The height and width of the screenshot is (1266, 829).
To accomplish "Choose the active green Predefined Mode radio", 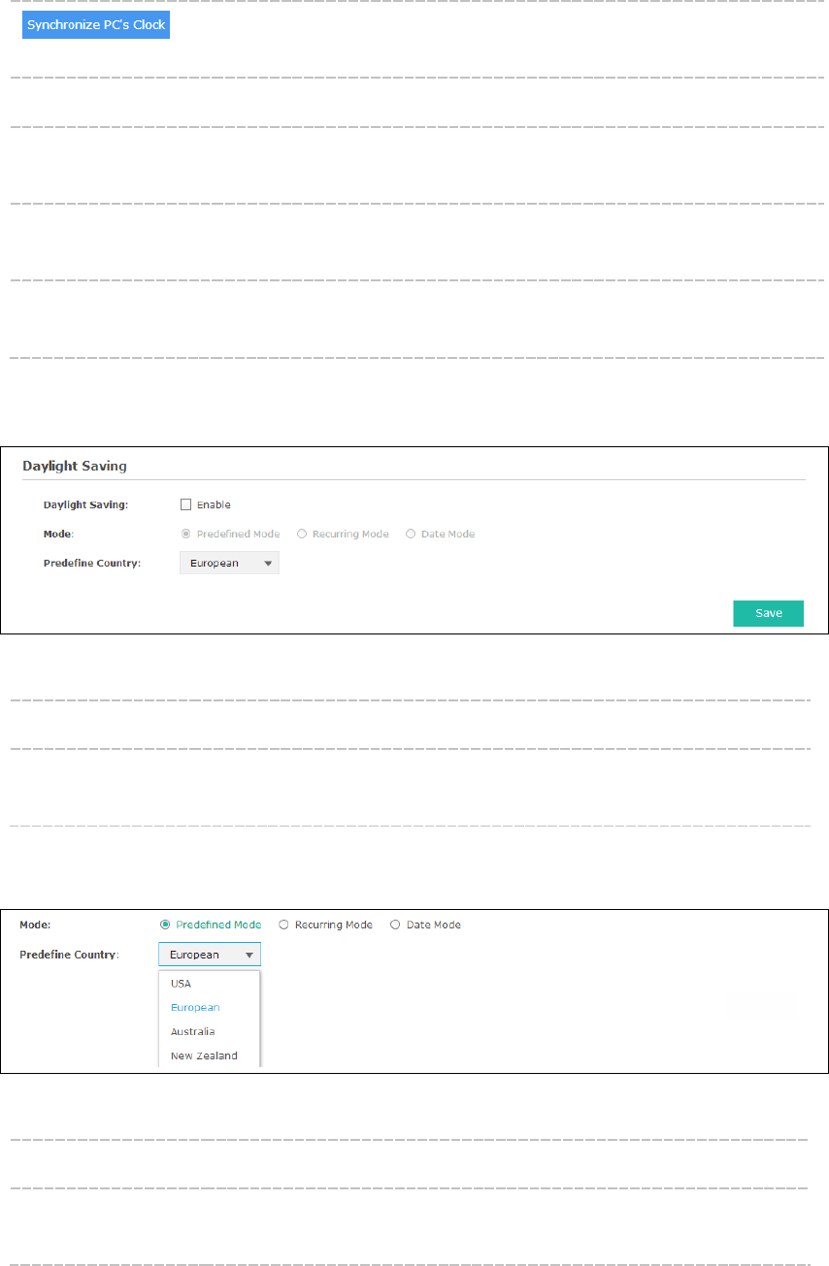I will tap(165, 925).
